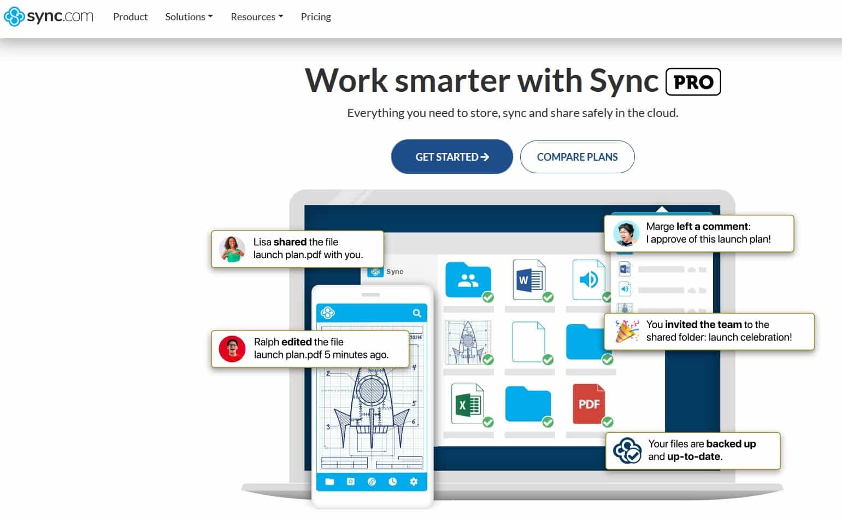The image size is (842, 522).
Task: Click green checkmark on the PDF file
Action: coord(608,422)
